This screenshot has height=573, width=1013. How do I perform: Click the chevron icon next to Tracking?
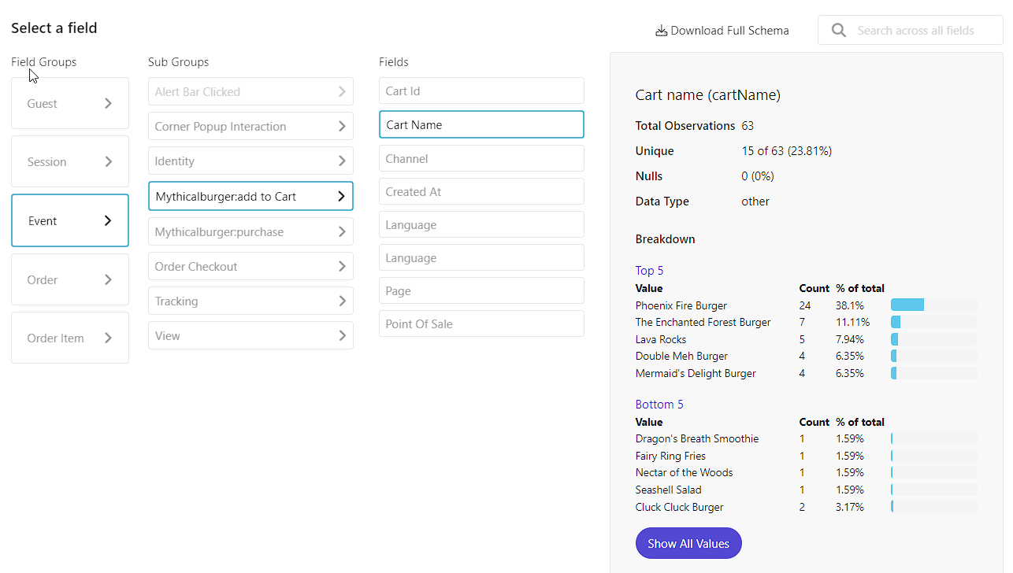[x=341, y=301]
